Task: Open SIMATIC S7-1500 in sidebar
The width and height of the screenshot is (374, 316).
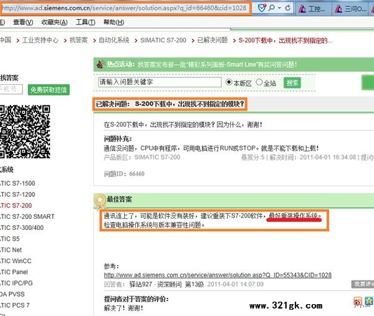Action: click(x=17, y=183)
